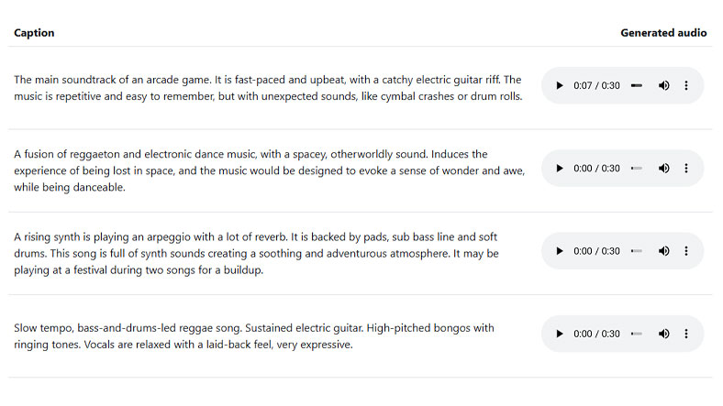Screen dimensions: 723x406
Task: Play the arcade game soundtrack audio
Action: point(560,86)
